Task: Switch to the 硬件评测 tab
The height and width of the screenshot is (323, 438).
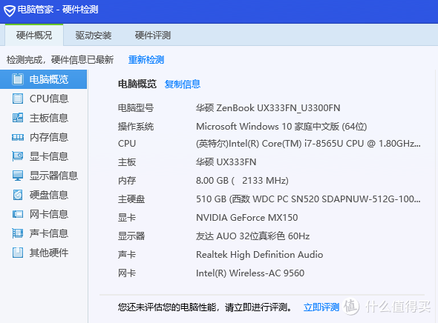Action: [153, 36]
